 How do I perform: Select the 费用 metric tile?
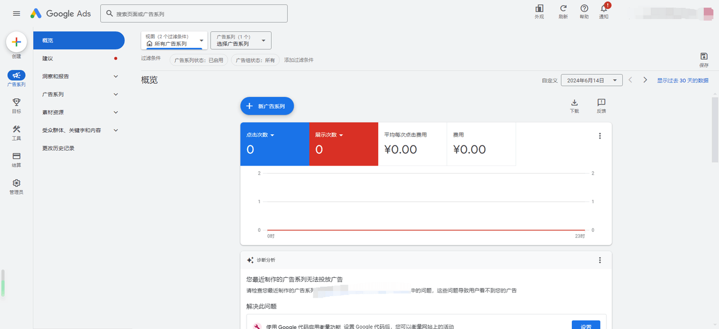point(481,144)
